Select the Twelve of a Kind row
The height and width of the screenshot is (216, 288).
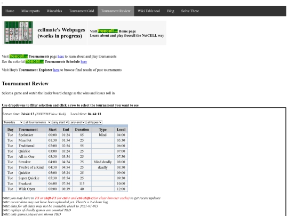(66, 167)
